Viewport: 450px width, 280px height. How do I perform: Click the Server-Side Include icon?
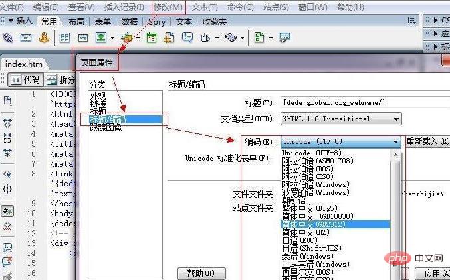(169, 38)
